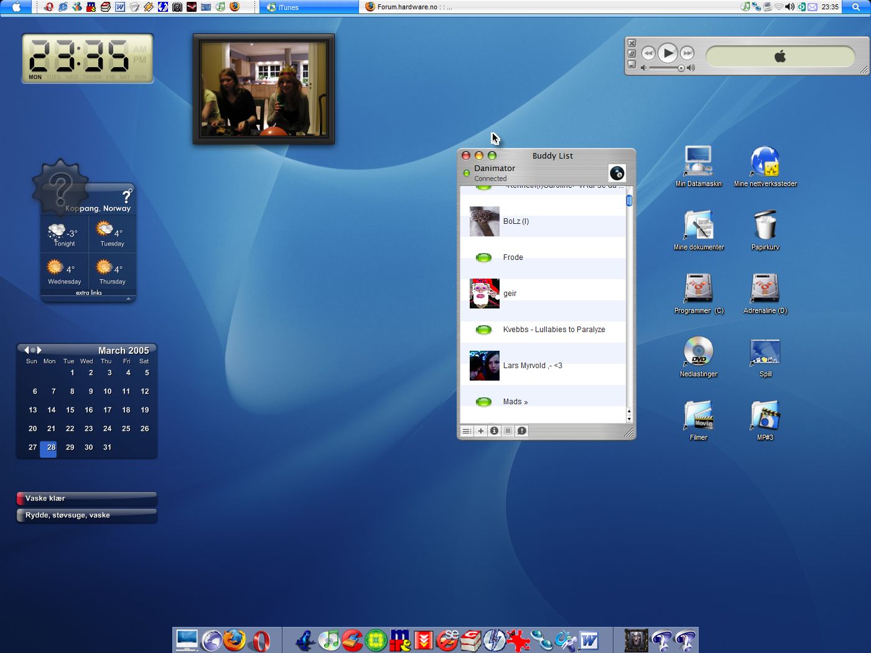
Task: Launch mIRC from the bottom dock
Action: pos(400,640)
